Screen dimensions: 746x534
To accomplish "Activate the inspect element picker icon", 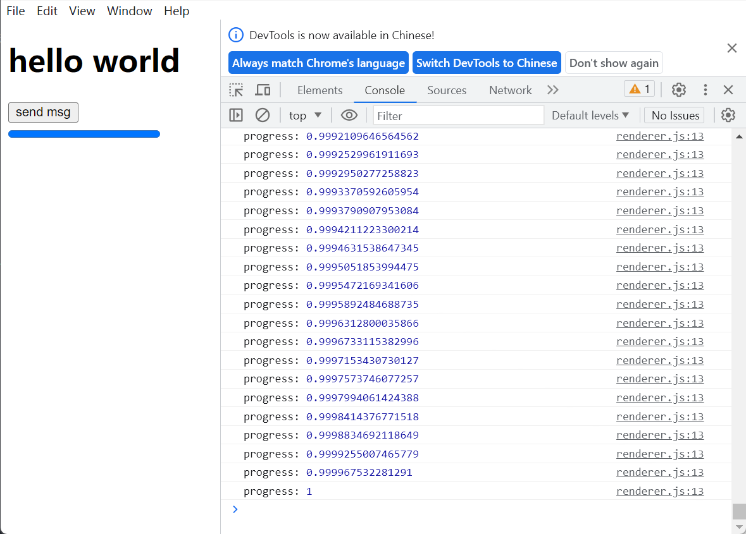I will click(236, 90).
